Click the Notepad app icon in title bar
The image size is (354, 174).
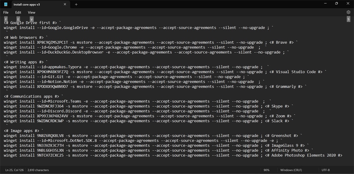(x=6, y=4)
